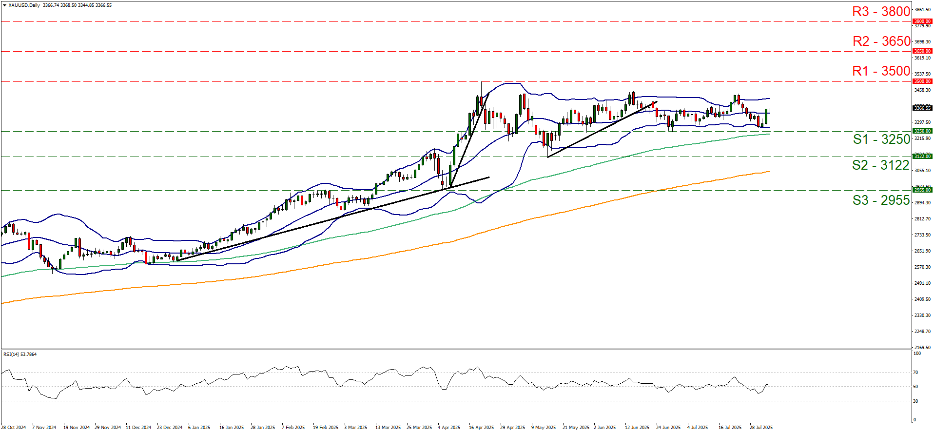Click the 24 Jun 2025 date label
Image resolution: width=934 pixels, height=433 pixels.
668,428
